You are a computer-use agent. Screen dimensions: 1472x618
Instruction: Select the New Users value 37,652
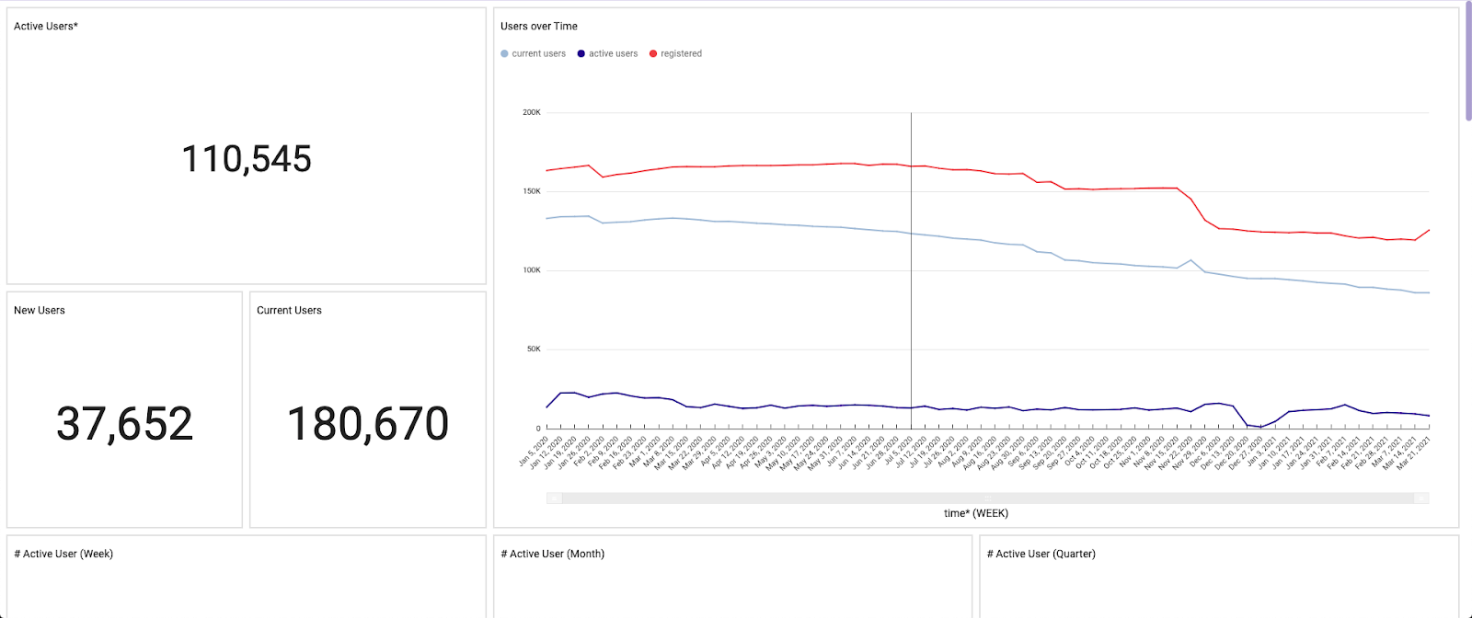pyautogui.click(x=125, y=424)
